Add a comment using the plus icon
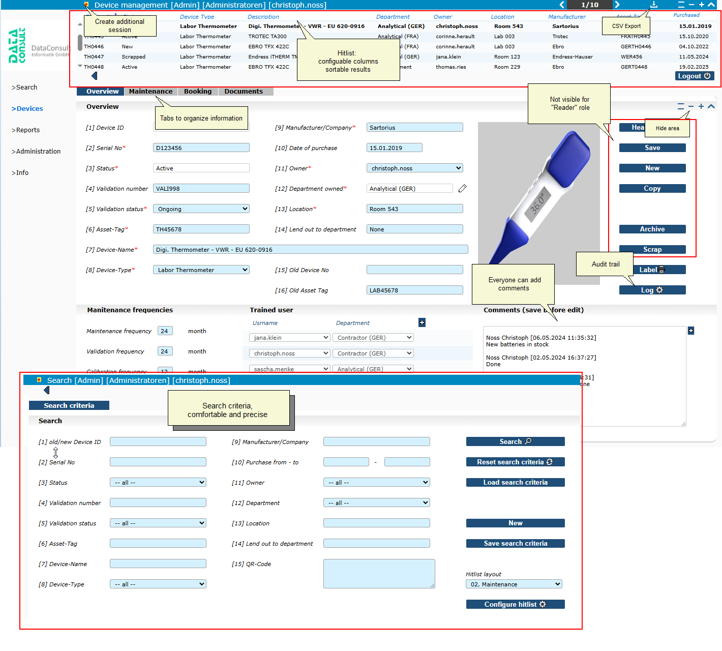The height and width of the screenshot is (651, 722). 691,331
